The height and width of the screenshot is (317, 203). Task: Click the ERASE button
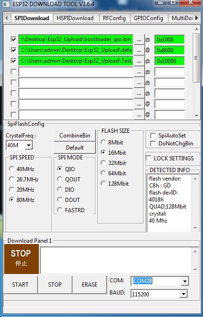[x=89, y=285]
